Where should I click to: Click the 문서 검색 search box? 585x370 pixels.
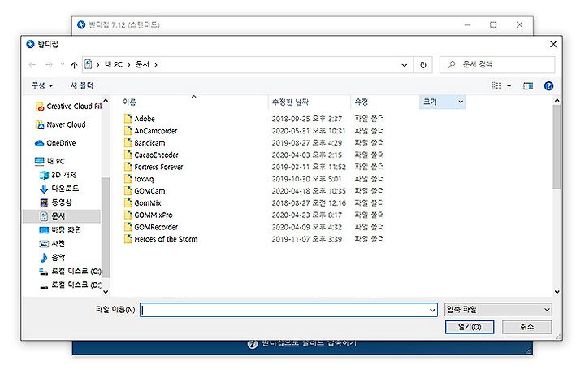coord(497,64)
